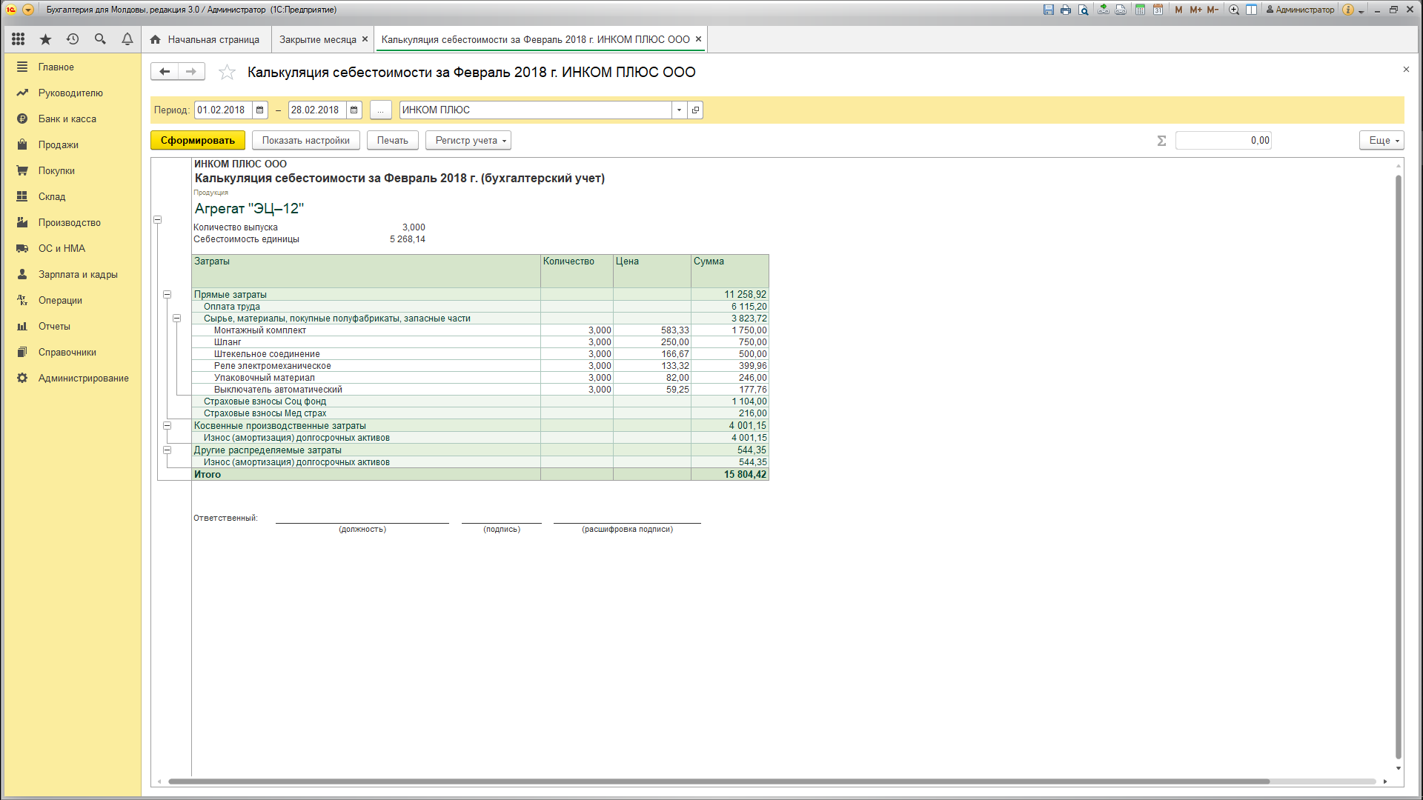Open the Производство section
Screen dimensions: 1423x800
pos(70,222)
